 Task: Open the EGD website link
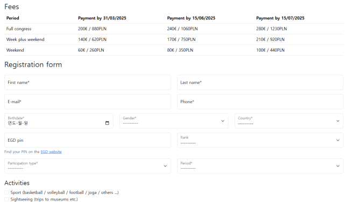(x=51, y=152)
